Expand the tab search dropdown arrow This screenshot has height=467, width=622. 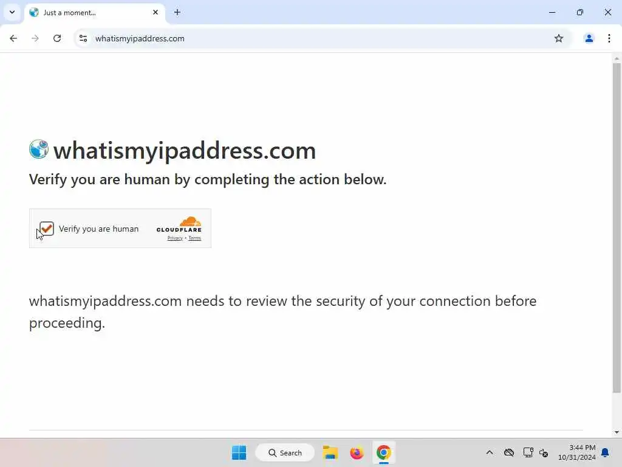[x=12, y=12]
